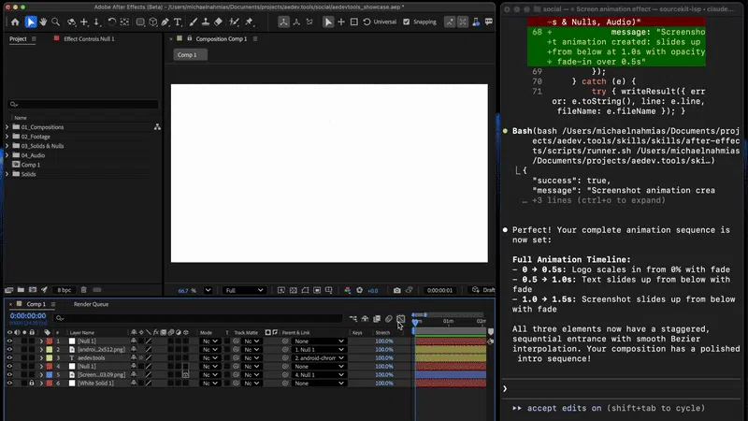Screen dimensions: 748x421
Task: Expand the 03_Solids & Nulls folder
Action: [x=7, y=146]
